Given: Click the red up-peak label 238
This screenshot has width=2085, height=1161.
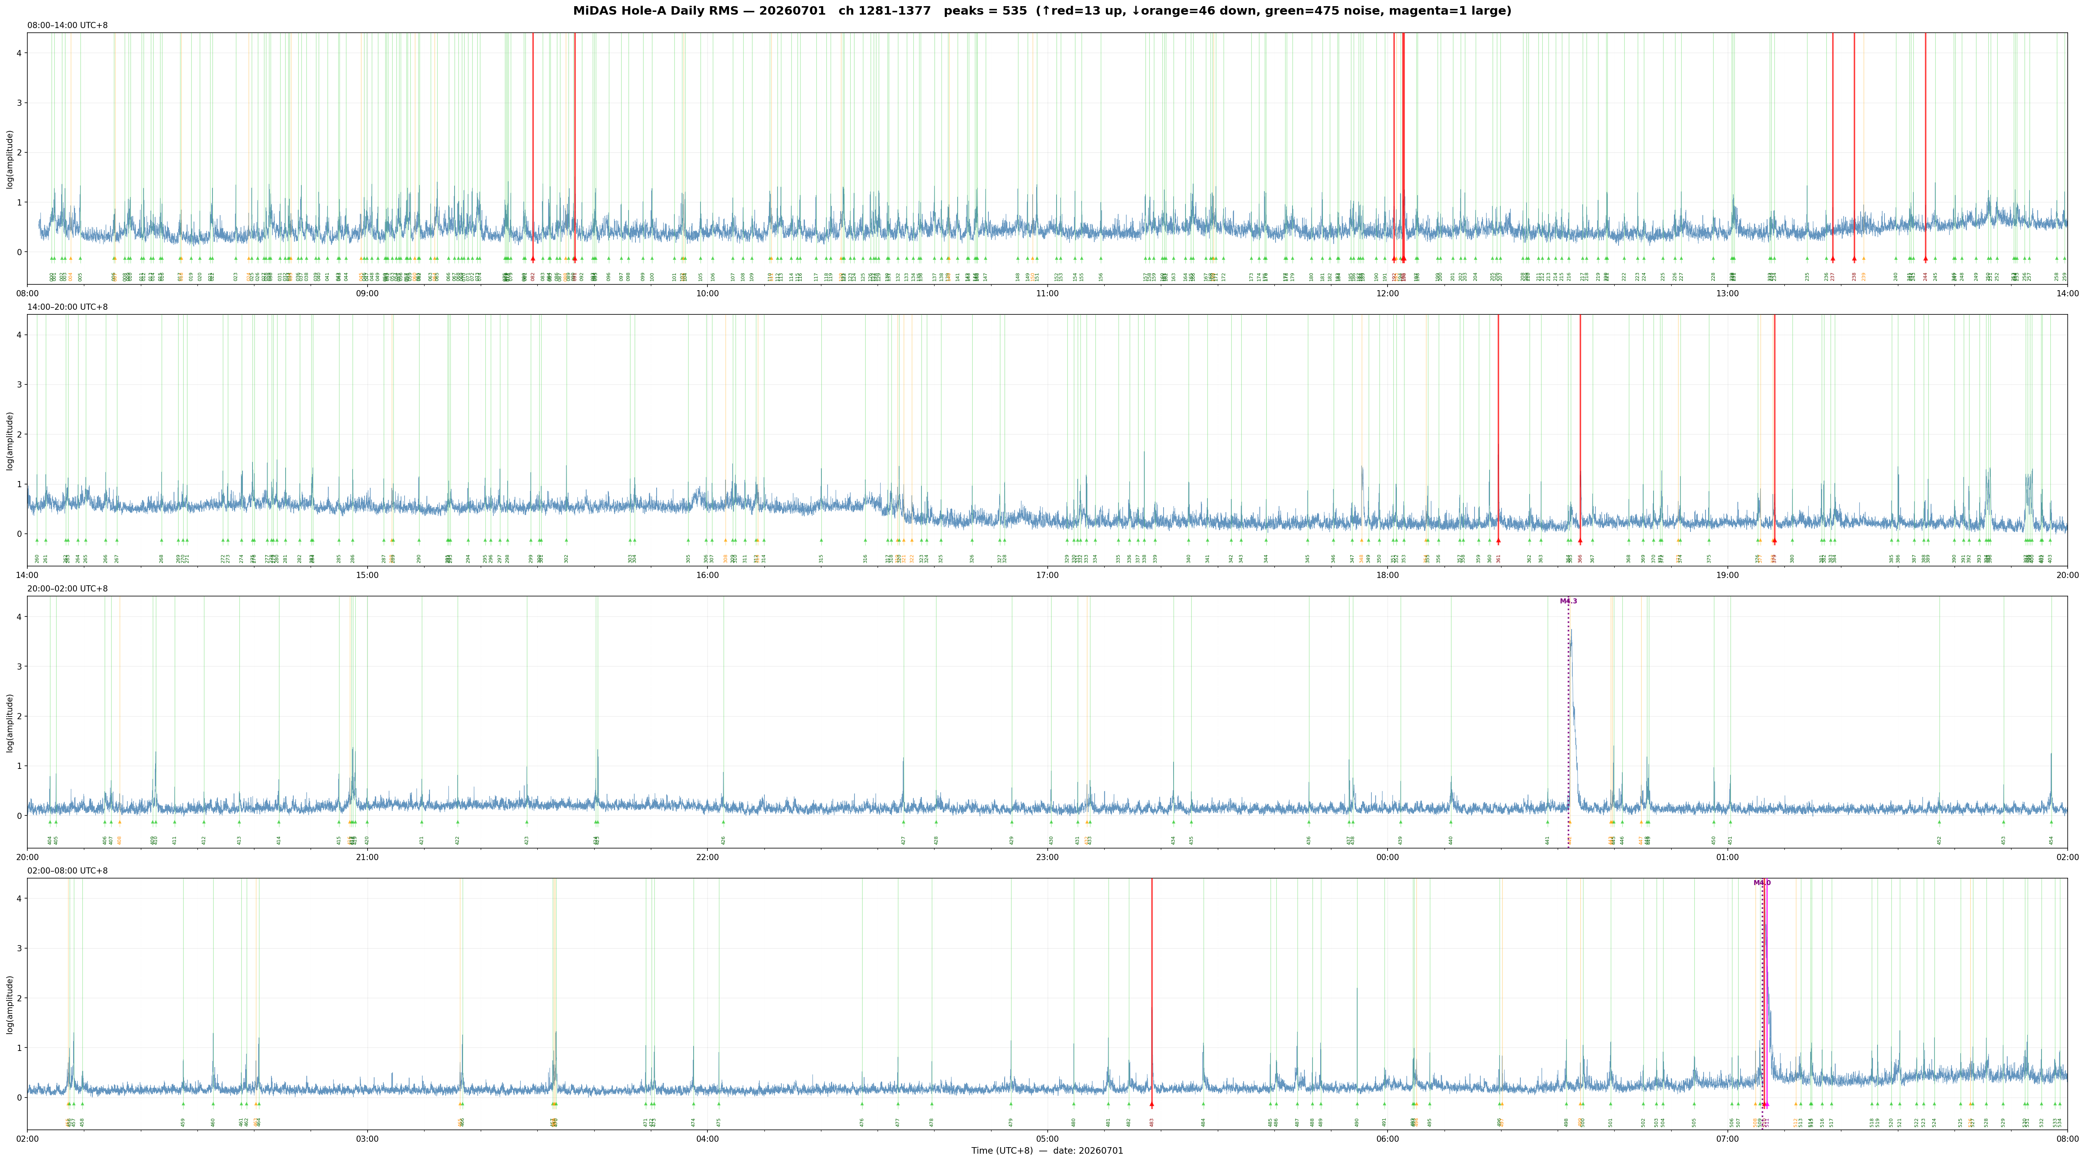Looking at the screenshot, I should (1854, 277).
